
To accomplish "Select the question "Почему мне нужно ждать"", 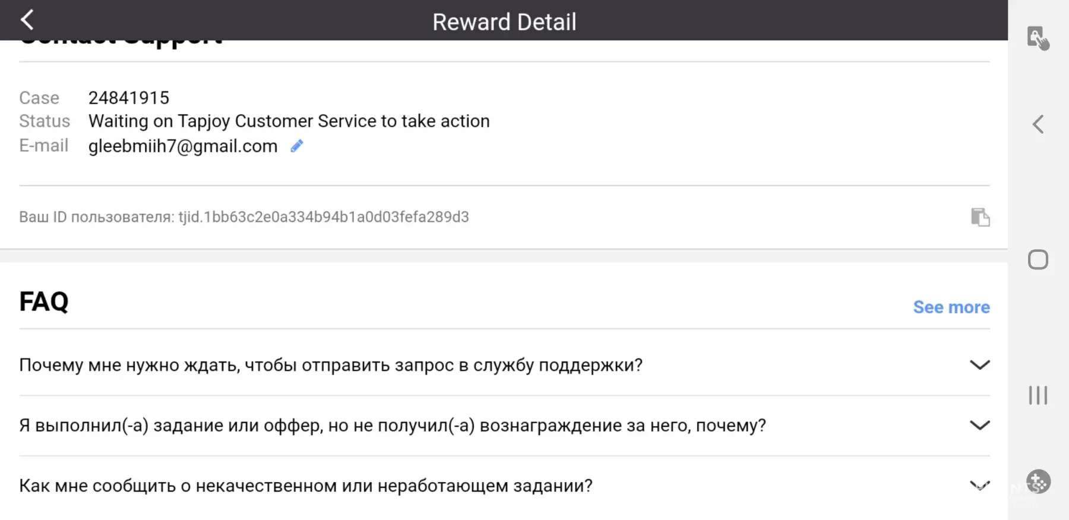I will coord(331,365).
